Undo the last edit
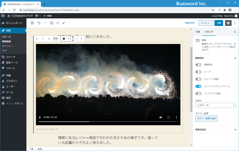 coord(39,23)
